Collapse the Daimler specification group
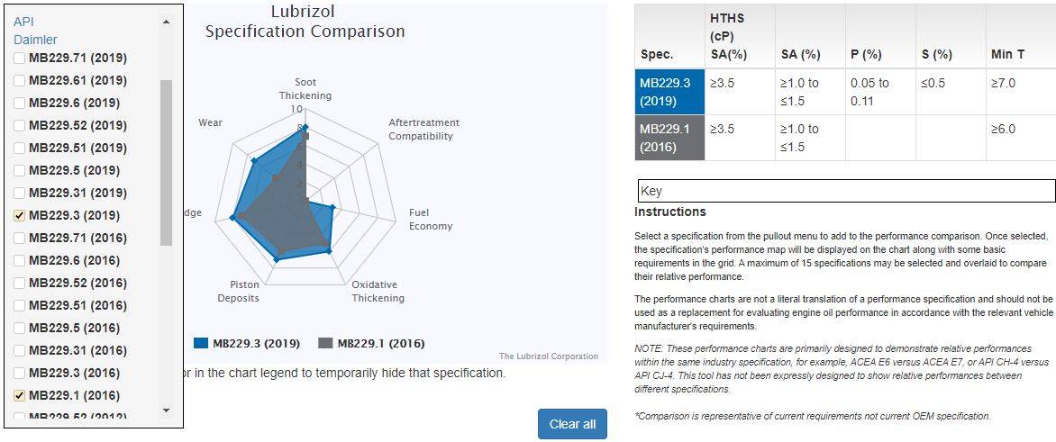This screenshot has width=1056, height=442. pos(35,40)
